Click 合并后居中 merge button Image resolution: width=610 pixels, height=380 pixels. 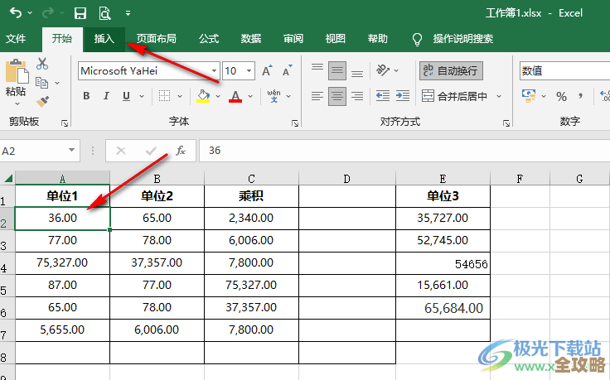click(x=455, y=96)
